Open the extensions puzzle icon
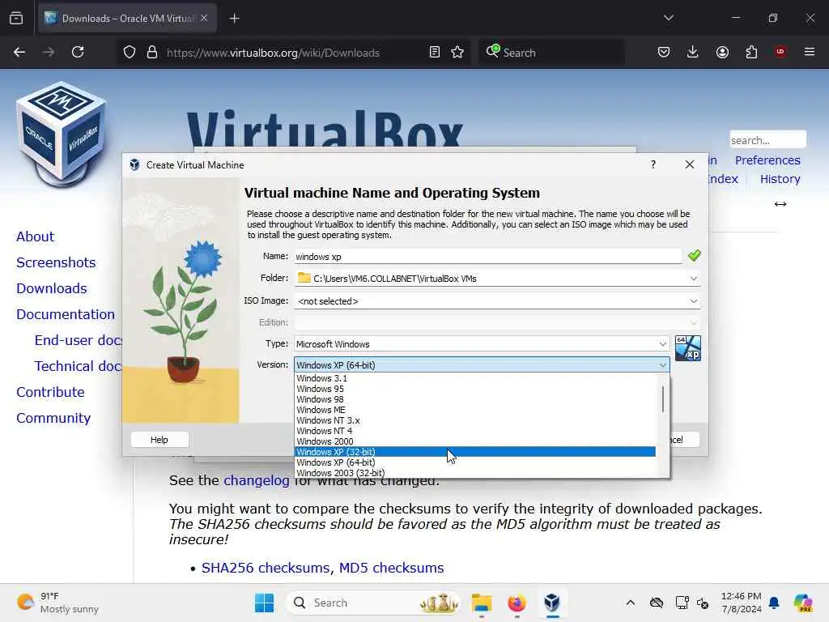This screenshot has height=622, width=829. coord(751,52)
